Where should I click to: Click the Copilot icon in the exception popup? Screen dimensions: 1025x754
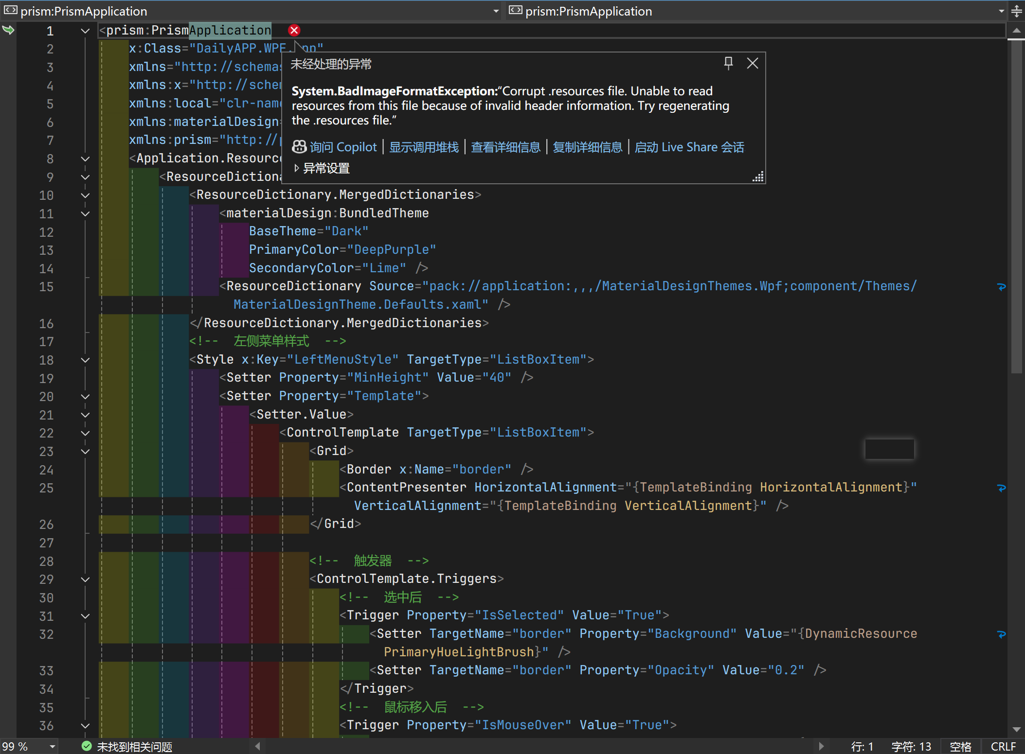click(299, 147)
